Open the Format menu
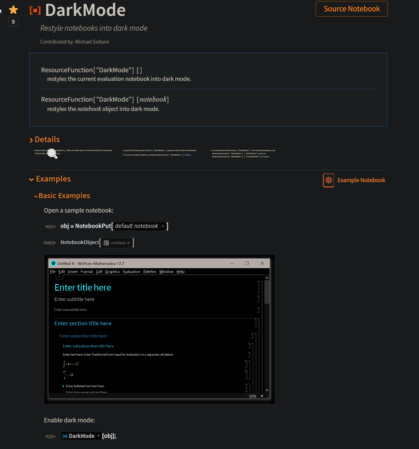This screenshot has height=449, width=419. (87, 272)
